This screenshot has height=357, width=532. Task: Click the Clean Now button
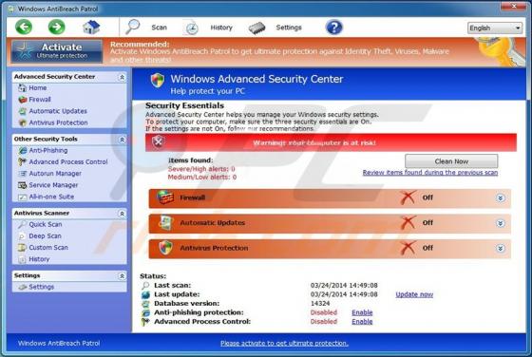point(451,161)
